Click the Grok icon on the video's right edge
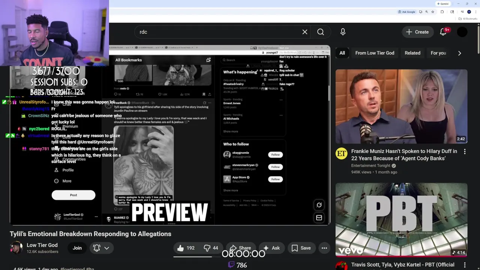The width and height of the screenshot is (480, 270). pos(319,205)
